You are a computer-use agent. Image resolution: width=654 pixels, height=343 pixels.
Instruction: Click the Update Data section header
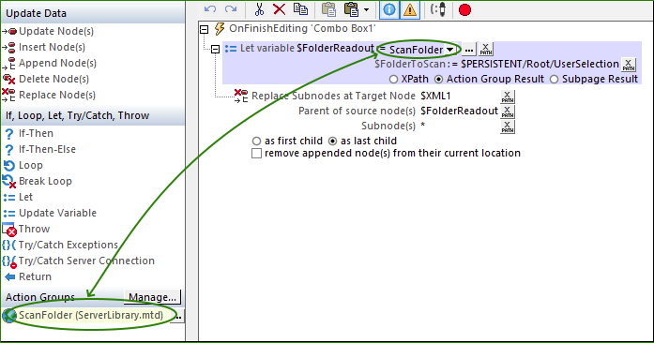point(93,13)
